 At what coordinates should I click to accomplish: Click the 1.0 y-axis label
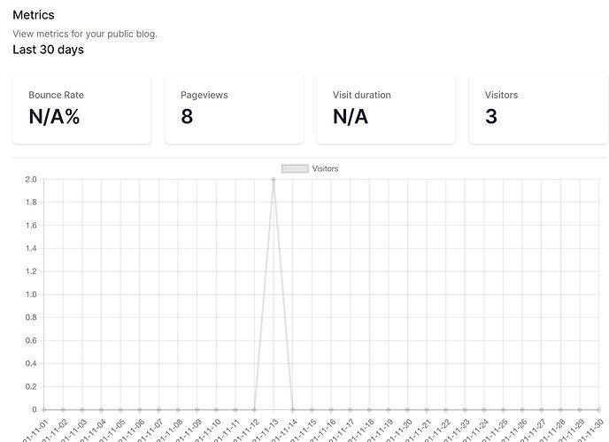31,294
